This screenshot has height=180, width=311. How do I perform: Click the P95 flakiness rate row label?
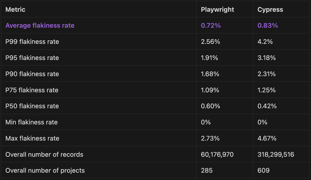coord(32,58)
